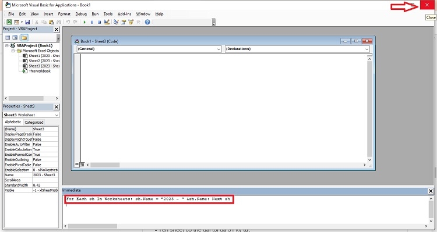Open the Run menu
The image size is (437, 232).
95,14
